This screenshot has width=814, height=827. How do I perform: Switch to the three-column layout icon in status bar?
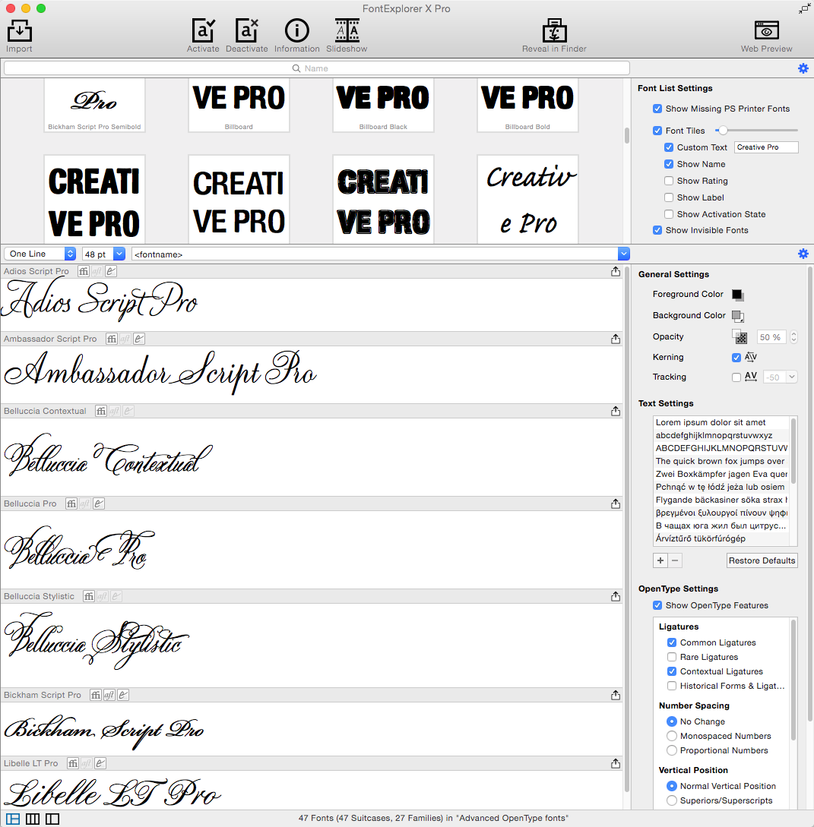click(33, 819)
